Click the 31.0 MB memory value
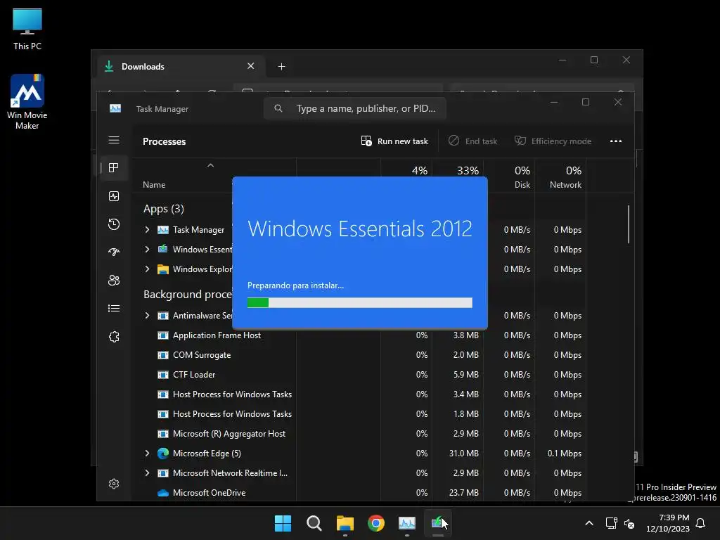The height and width of the screenshot is (540, 720). (464, 454)
